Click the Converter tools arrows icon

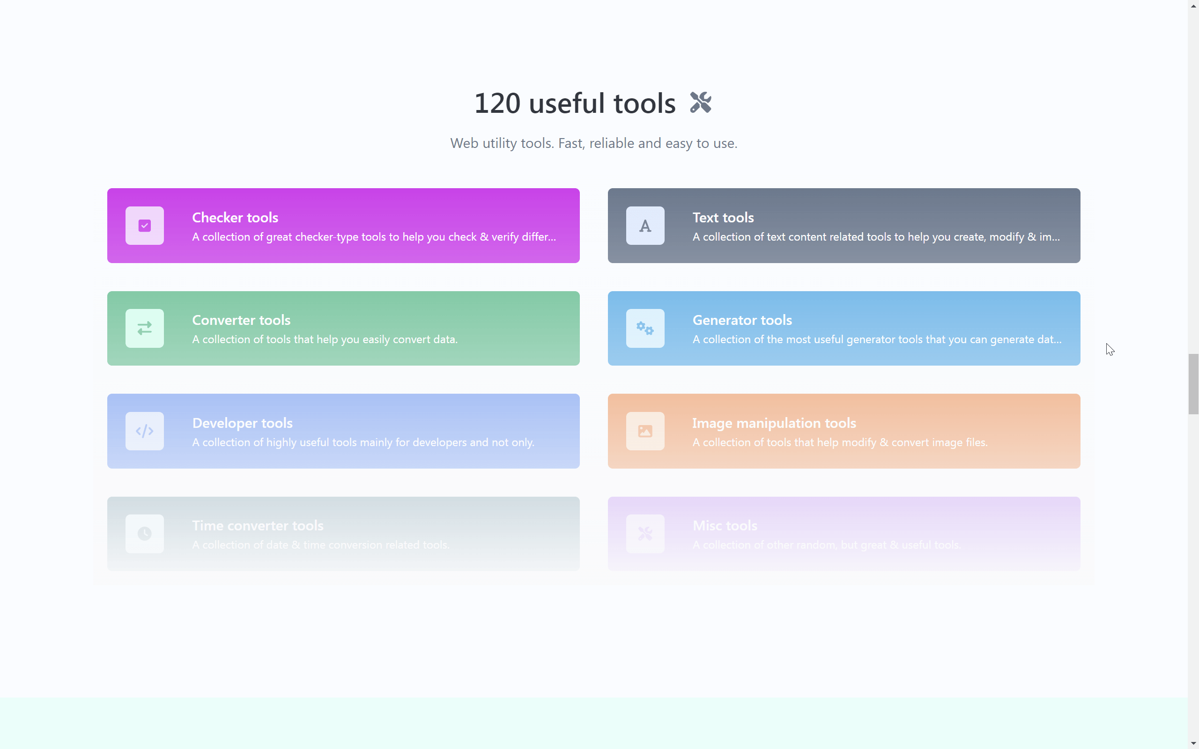click(x=144, y=328)
